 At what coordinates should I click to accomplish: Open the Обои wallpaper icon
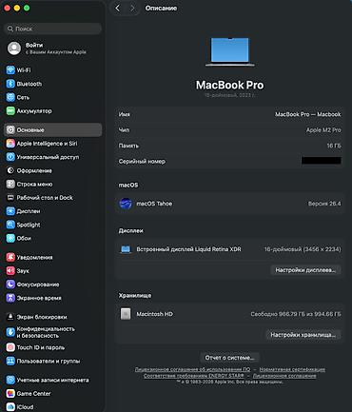(x=10, y=238)
